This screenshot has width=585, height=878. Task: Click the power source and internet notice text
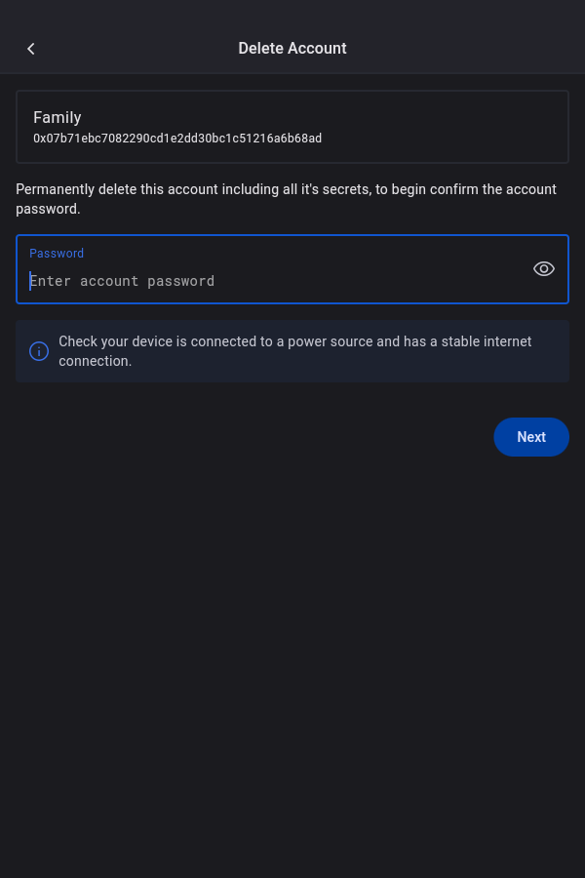point(295,351)
